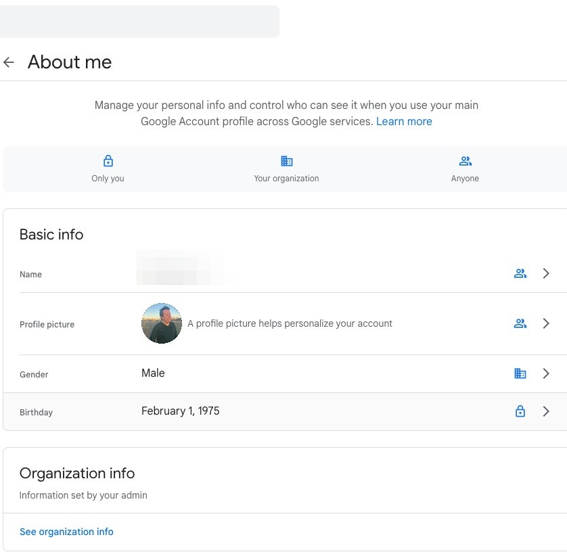Click the Male gender value
Image resolution: width=567 pixels, height=552 pixels.
point(153,373)
